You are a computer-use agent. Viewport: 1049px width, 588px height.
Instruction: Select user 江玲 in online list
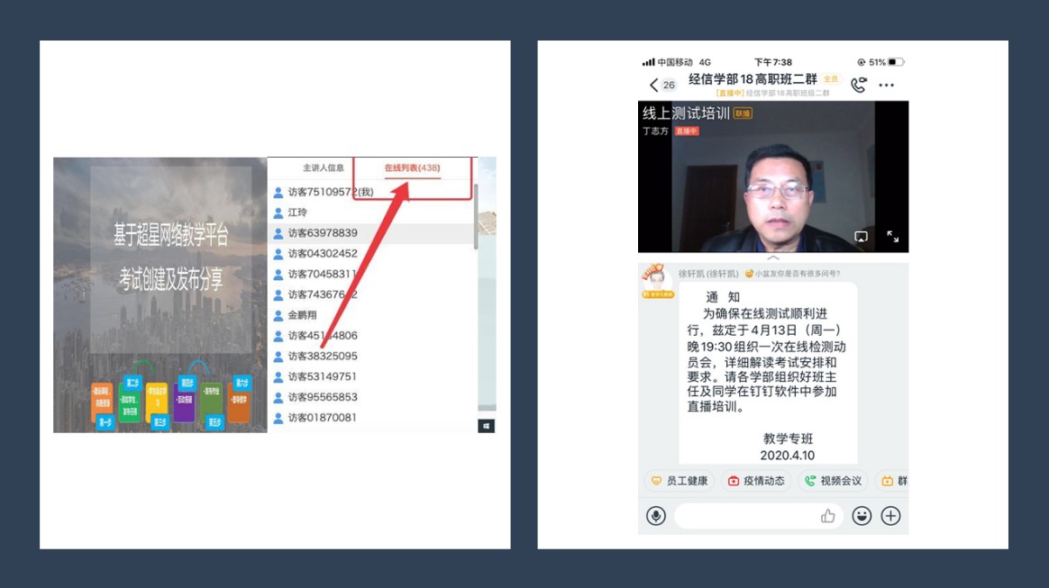coord(297,213)
